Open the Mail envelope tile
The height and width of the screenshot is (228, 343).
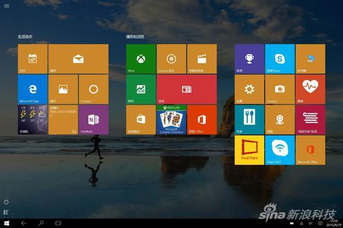click(x=79, y=59)
